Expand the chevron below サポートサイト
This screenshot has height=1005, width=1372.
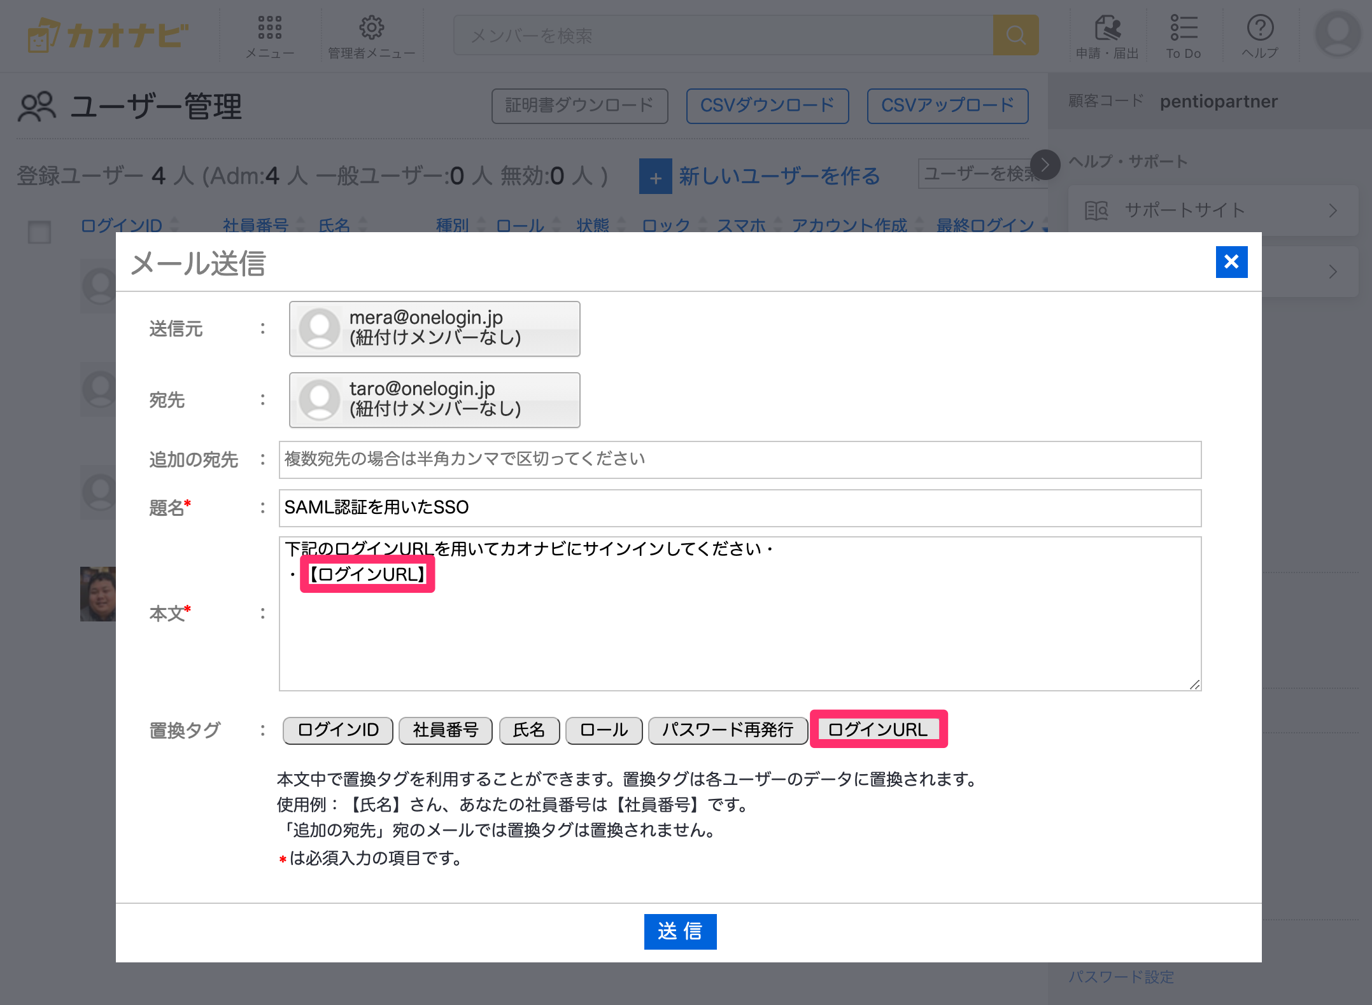click(1333, 272)
